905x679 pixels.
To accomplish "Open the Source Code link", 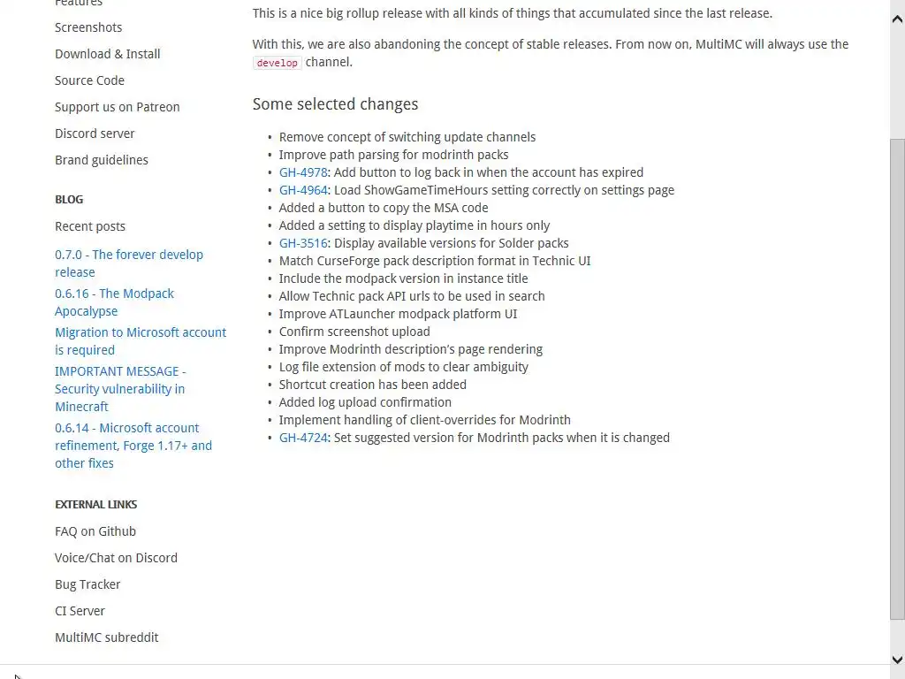I will pos(89,80).
